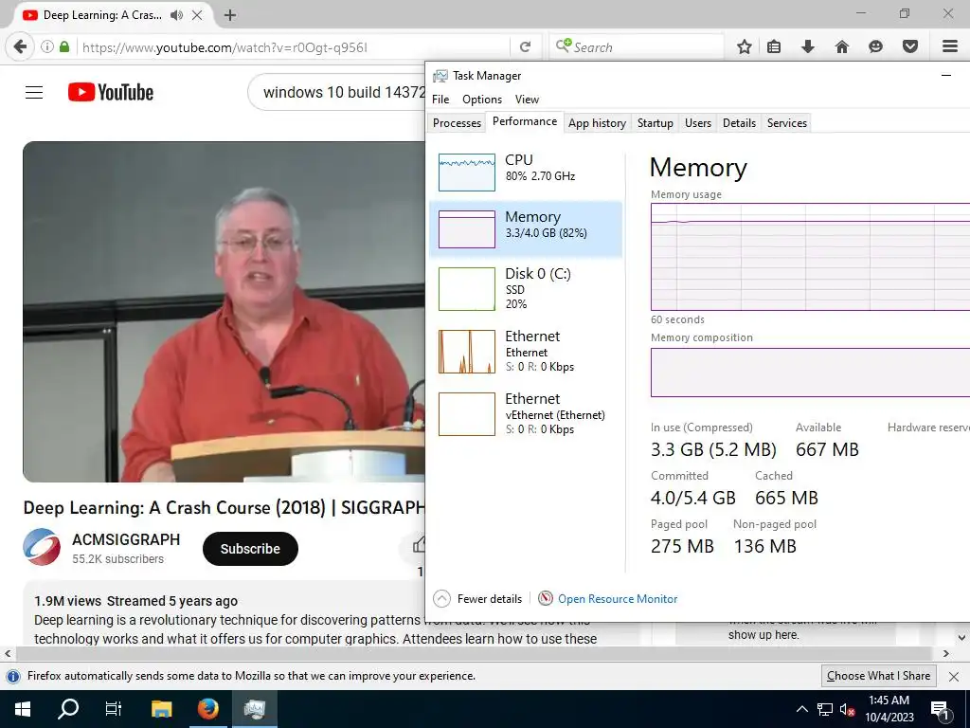Open the File menu in Task Manager
This screenshot has height=728, width=970.
tap(440, 99)
